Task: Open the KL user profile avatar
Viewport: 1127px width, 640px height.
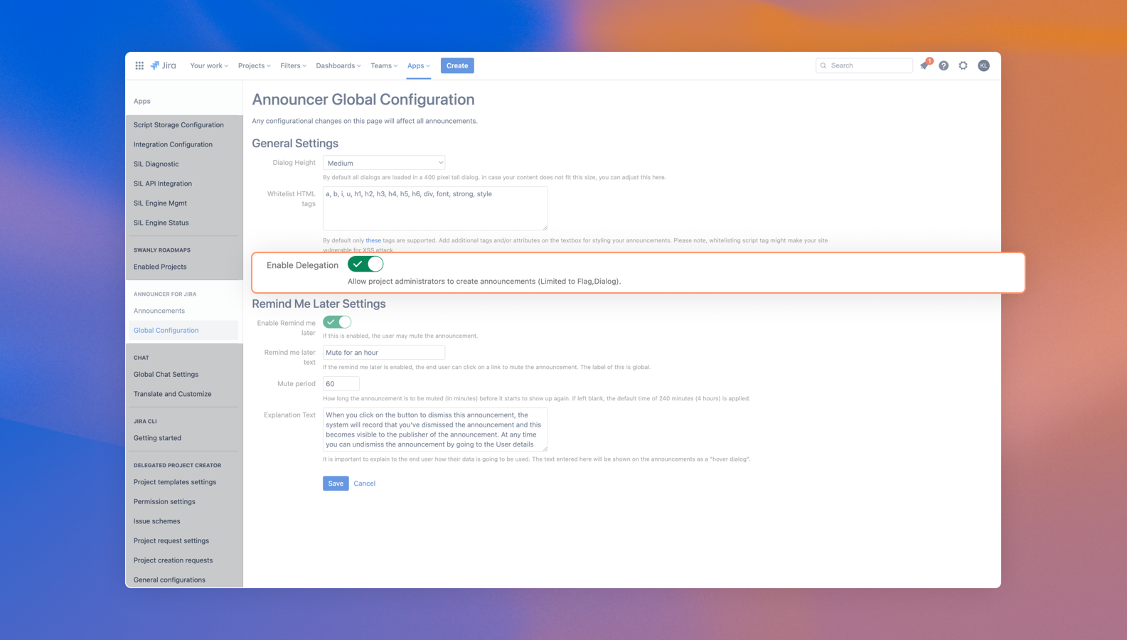Action: pyautogui.click(x=983, y=65)
